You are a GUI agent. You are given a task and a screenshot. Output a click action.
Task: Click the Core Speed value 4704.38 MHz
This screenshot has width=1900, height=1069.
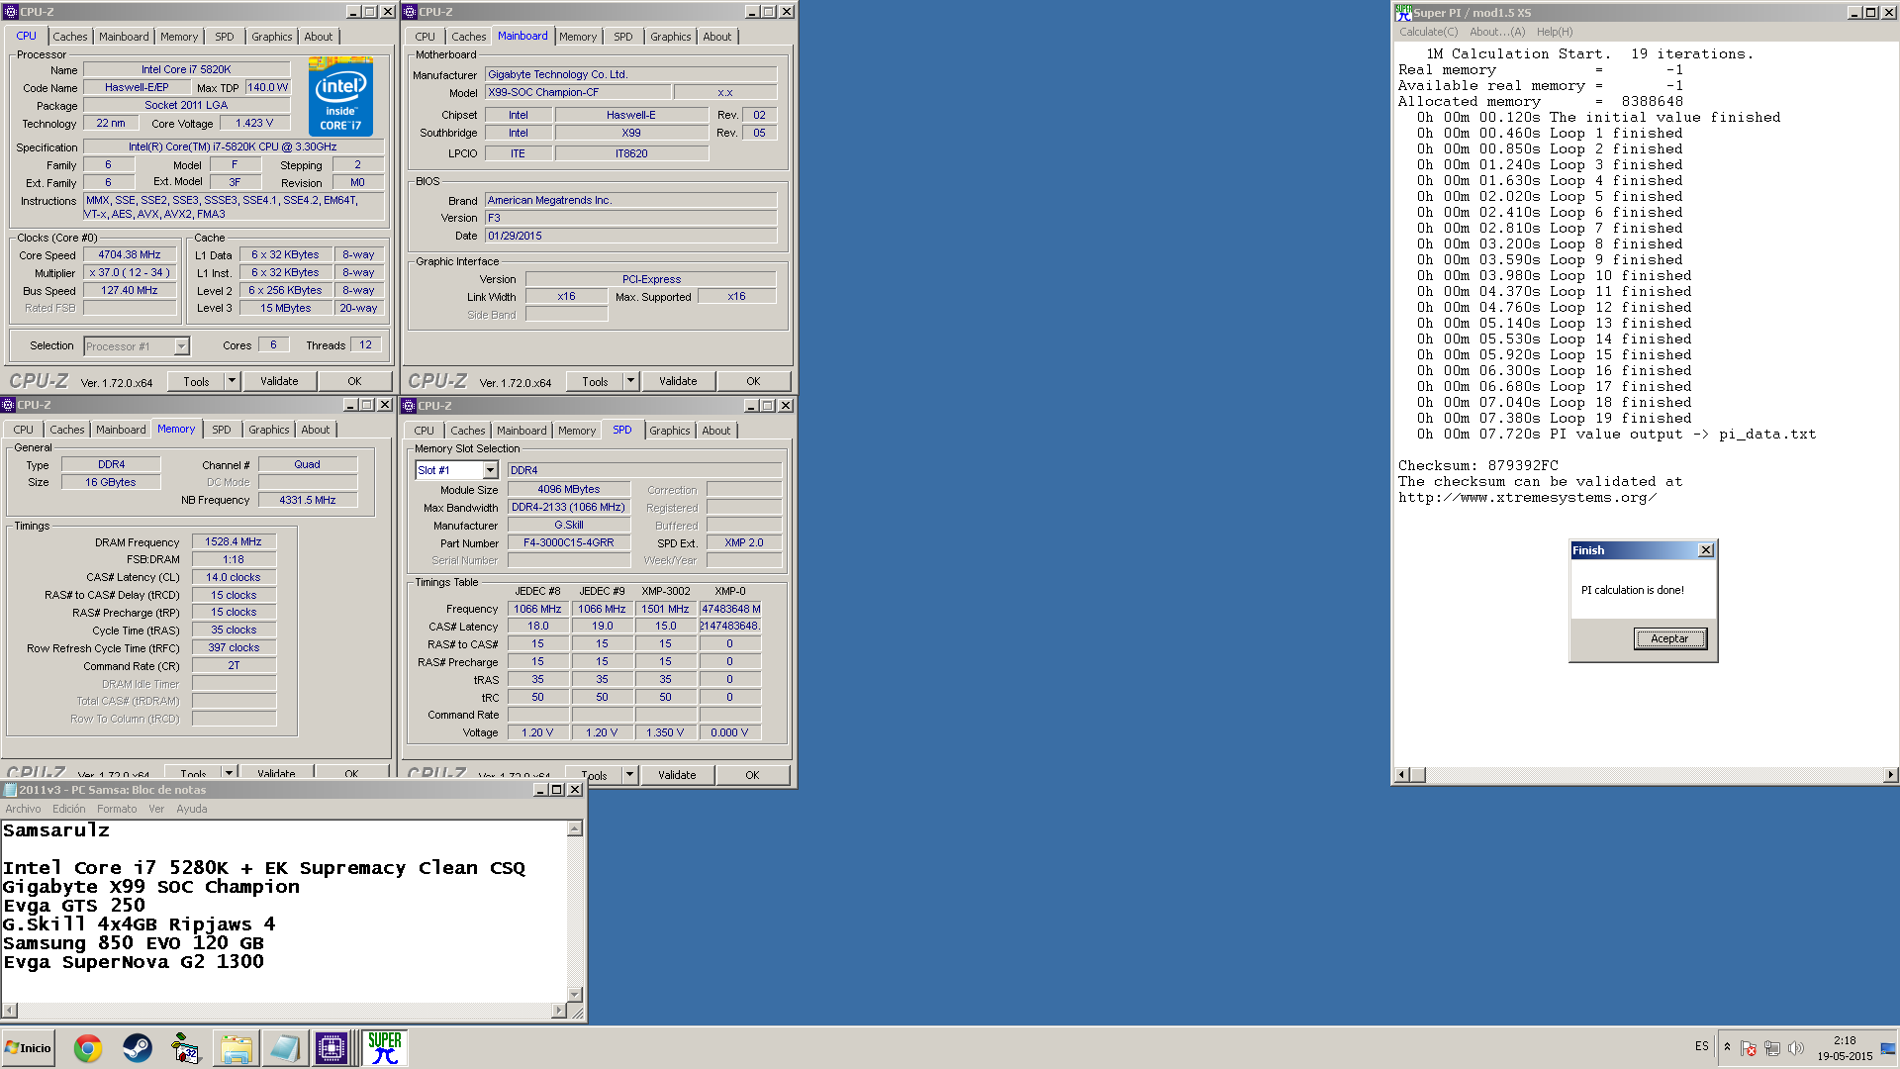[x=130, y=254]
